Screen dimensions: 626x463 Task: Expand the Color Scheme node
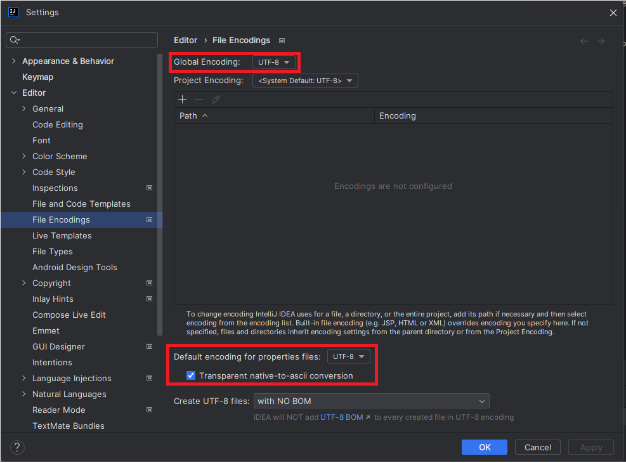point(24,156)
